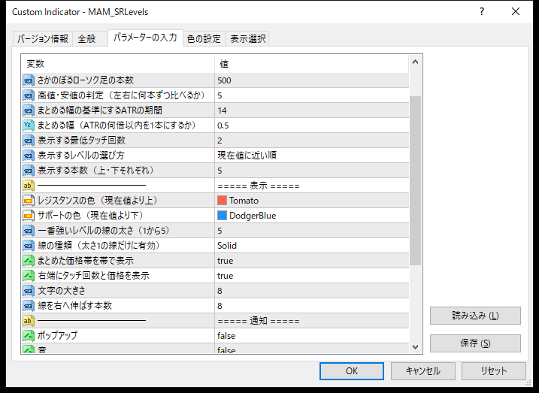Click color-type icon beside サポートの色
Screen dimensions: 539x393
[x=29, y=216]
